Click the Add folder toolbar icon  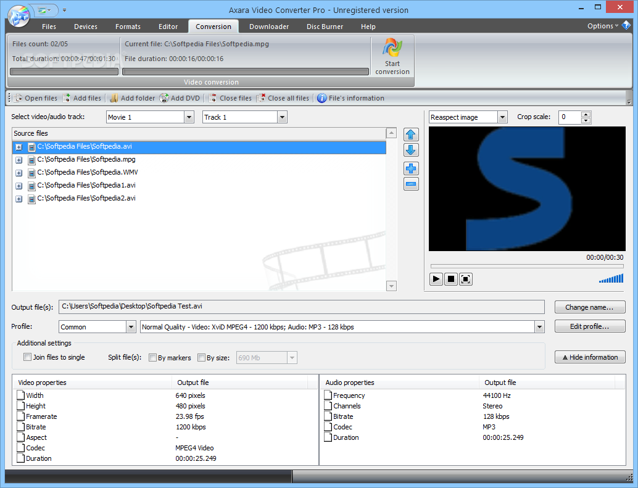click(114, 98)
